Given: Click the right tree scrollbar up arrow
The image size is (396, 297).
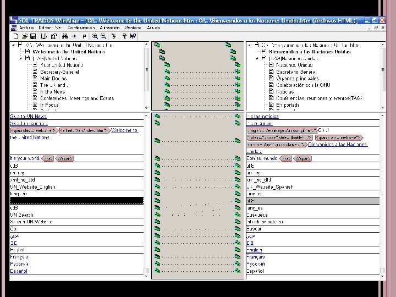Looking at the screenshot, I should coord(383,45).
